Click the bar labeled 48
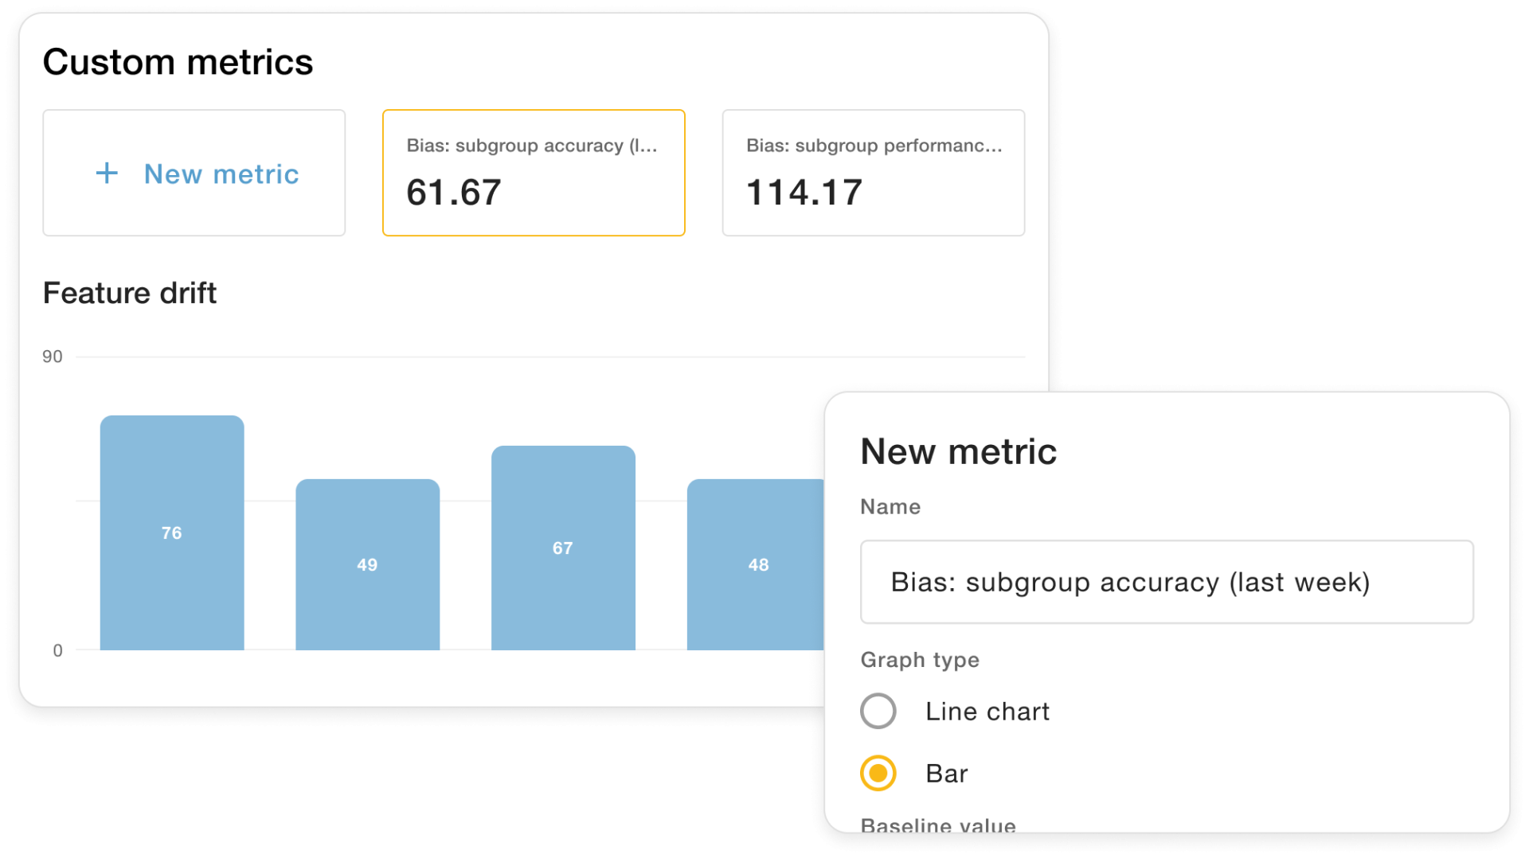1529x858 pixels. 755,564
